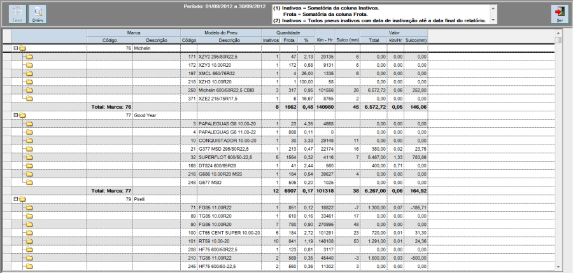This screenshot has width=573, height=273.
Task: Click the folder icon in the Michelin brand row
Action: pyautogui.click(x=23, y=48)
